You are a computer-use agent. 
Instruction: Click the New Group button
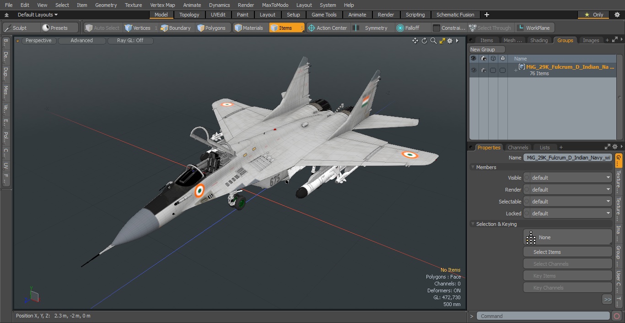pyautogui.click(x=487, y=49)
